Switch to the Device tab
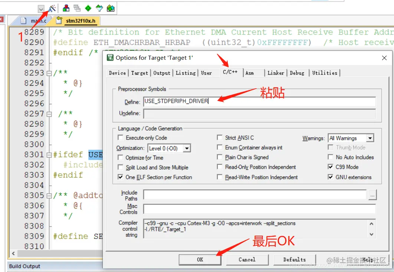This screenshot has height=272, width=394. [x=117, y=73]
